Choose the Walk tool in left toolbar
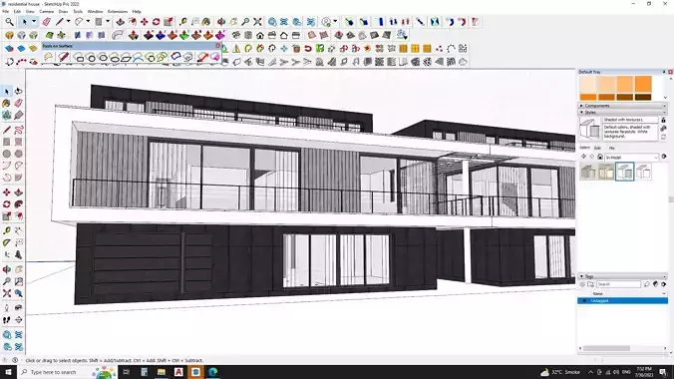This screenshot has width=674, height=379. 6,320
